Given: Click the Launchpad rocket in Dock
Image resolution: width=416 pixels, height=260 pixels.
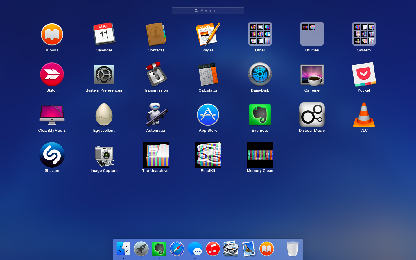Looking at the screenshot, I should (x=141, y=249).
